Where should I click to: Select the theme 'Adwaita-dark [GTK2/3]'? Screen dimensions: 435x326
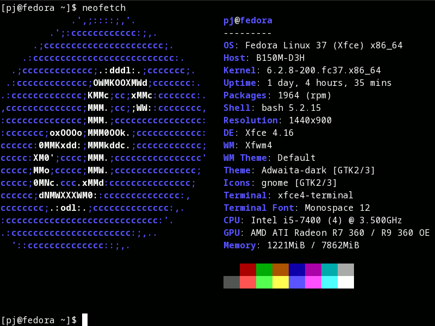(x=319, y=170)
